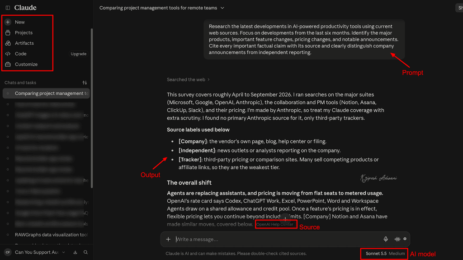
Task: Select the Comparing project management chat
Action: coord(47,93)
